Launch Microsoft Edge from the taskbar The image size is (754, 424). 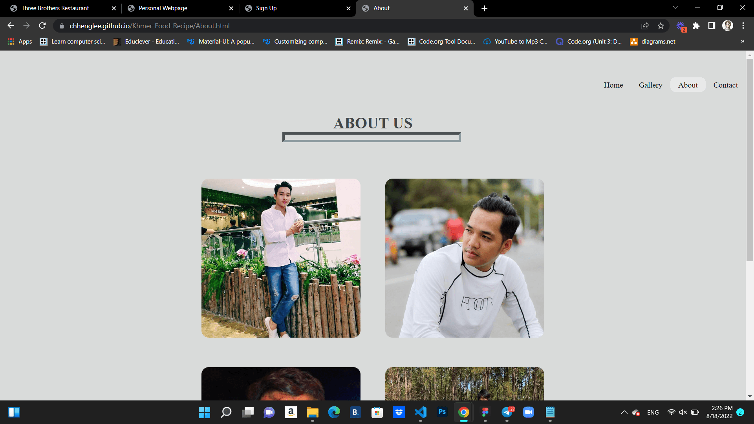click(x=334, y=412)
